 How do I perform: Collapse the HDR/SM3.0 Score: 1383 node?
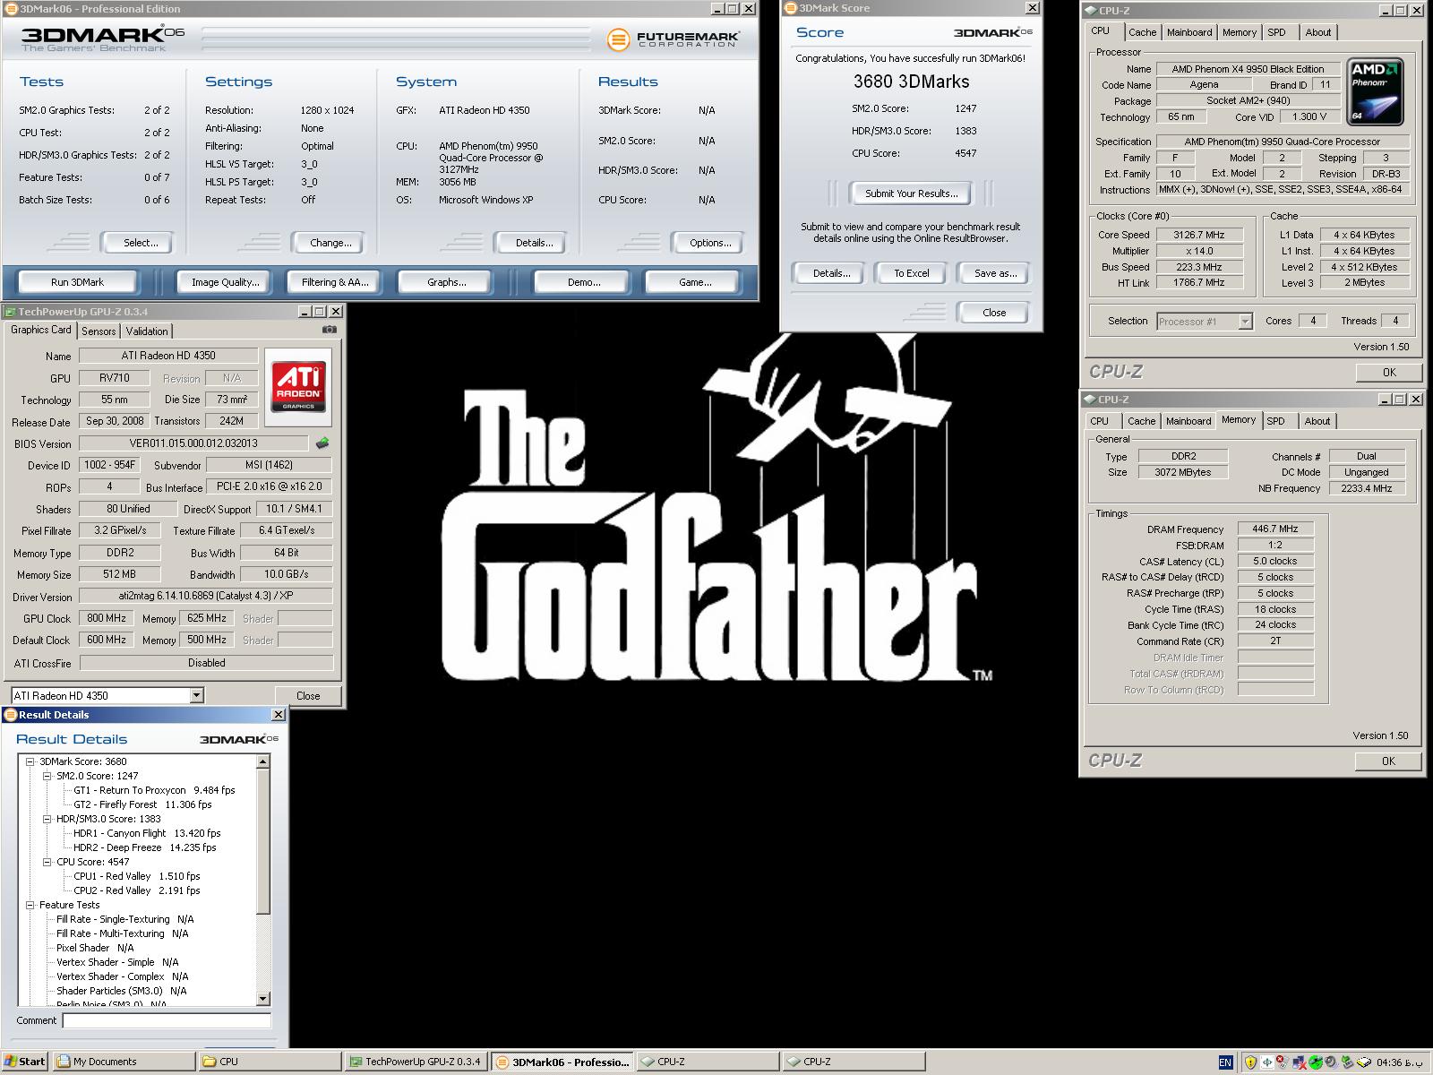pos(47,819)
